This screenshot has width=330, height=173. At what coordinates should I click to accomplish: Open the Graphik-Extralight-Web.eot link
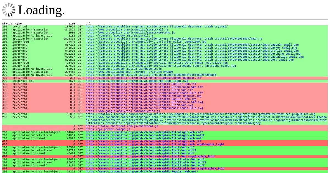[x=144, y=132]
